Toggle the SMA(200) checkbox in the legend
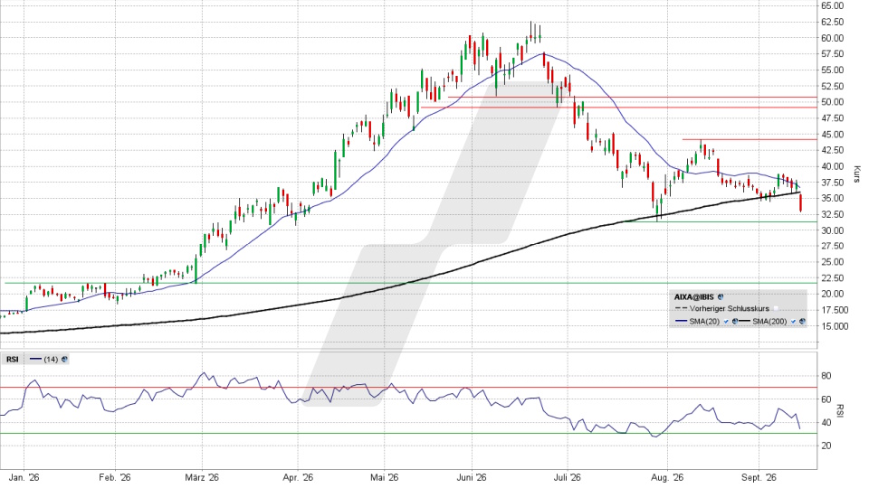 coord(793,322)
